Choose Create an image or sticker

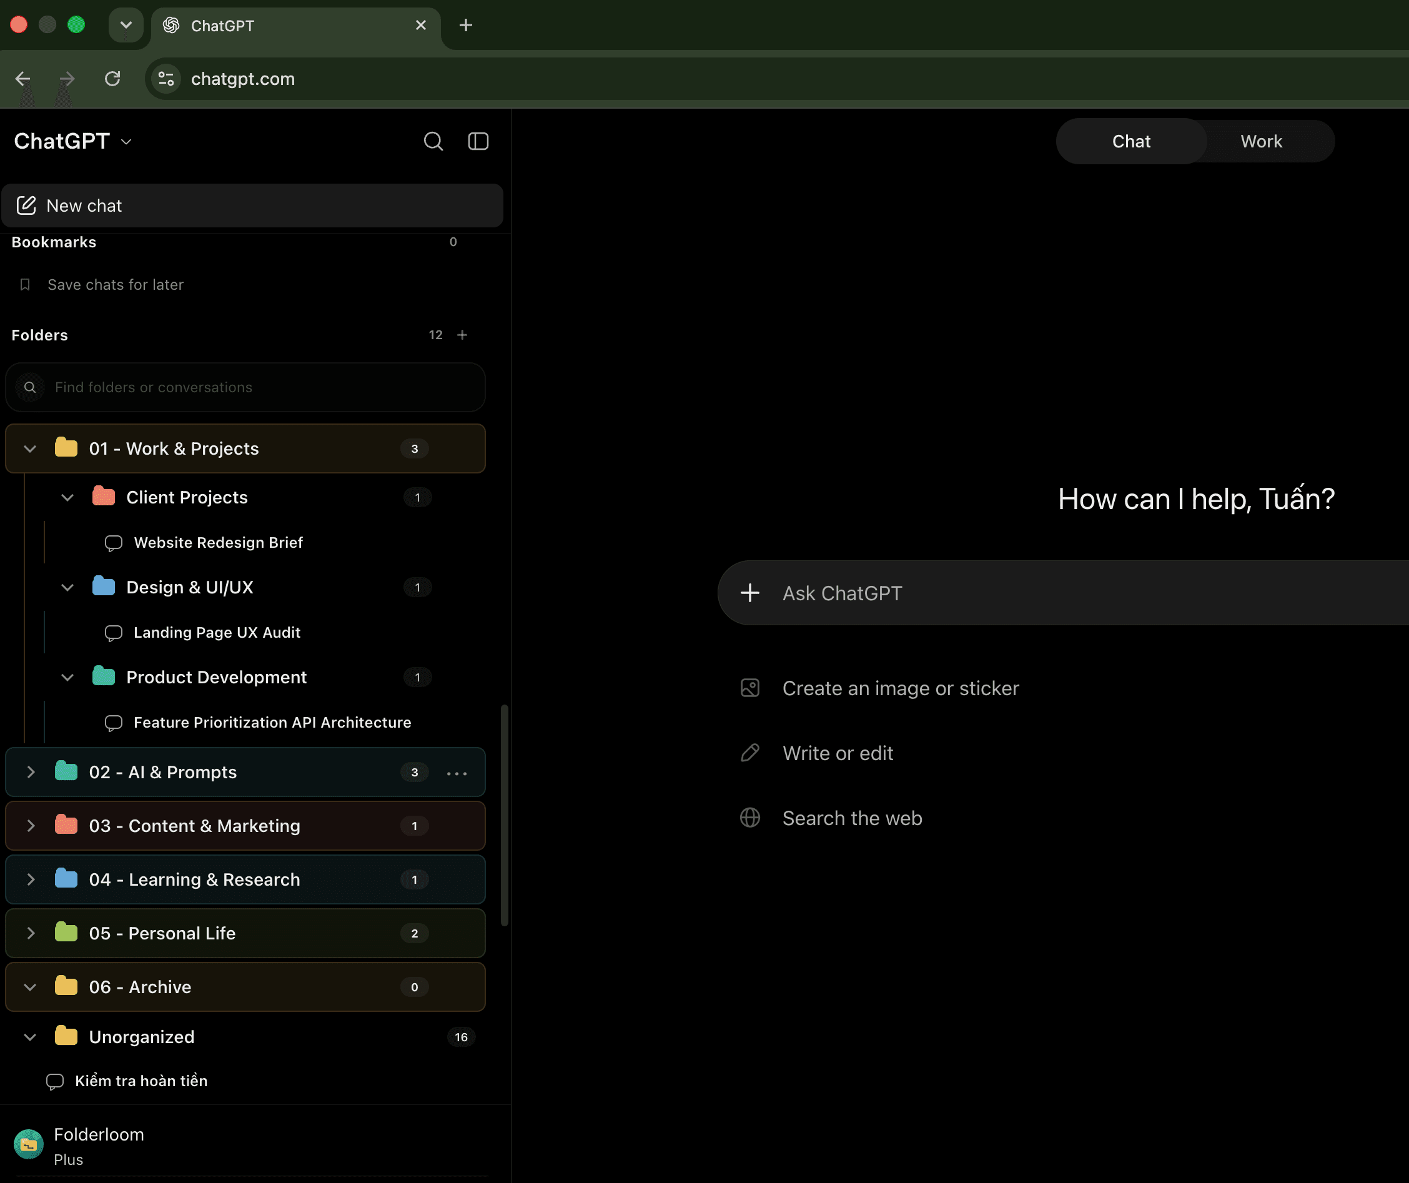901,688
